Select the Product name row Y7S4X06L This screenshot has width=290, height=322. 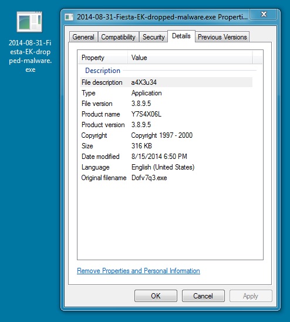166,114
